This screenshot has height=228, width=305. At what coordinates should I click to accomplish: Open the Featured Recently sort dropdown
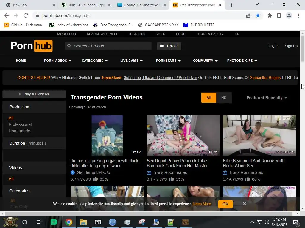coord(267,98)
